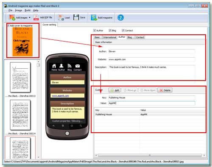212x167 pixels.
Task: Switch to the Basic tab
Action: click(x=97, y=37)
